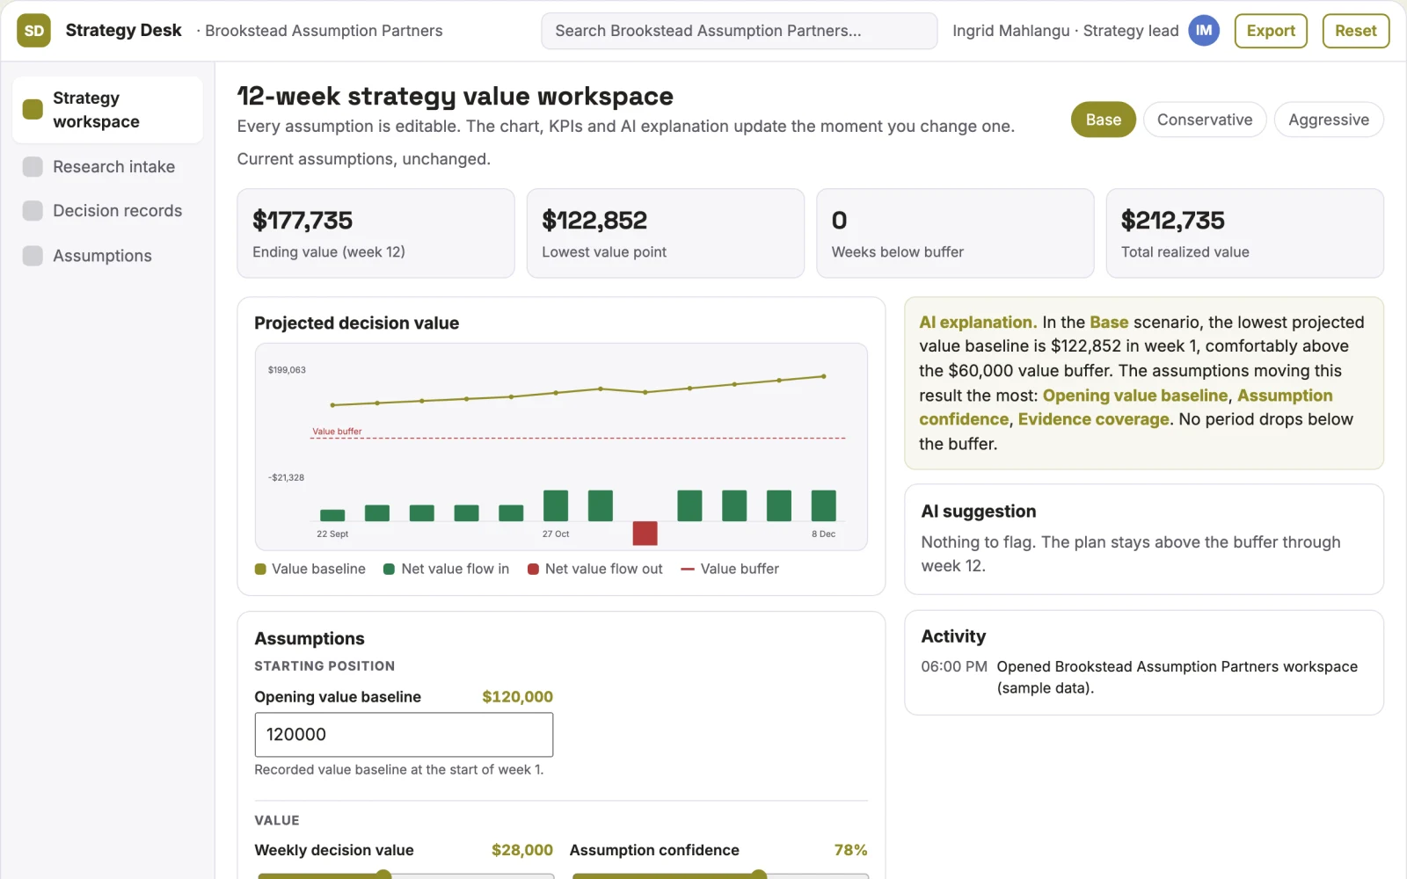Adjust the Weekly decision value slider
The image size is (1407, 879).
point(405,875)
